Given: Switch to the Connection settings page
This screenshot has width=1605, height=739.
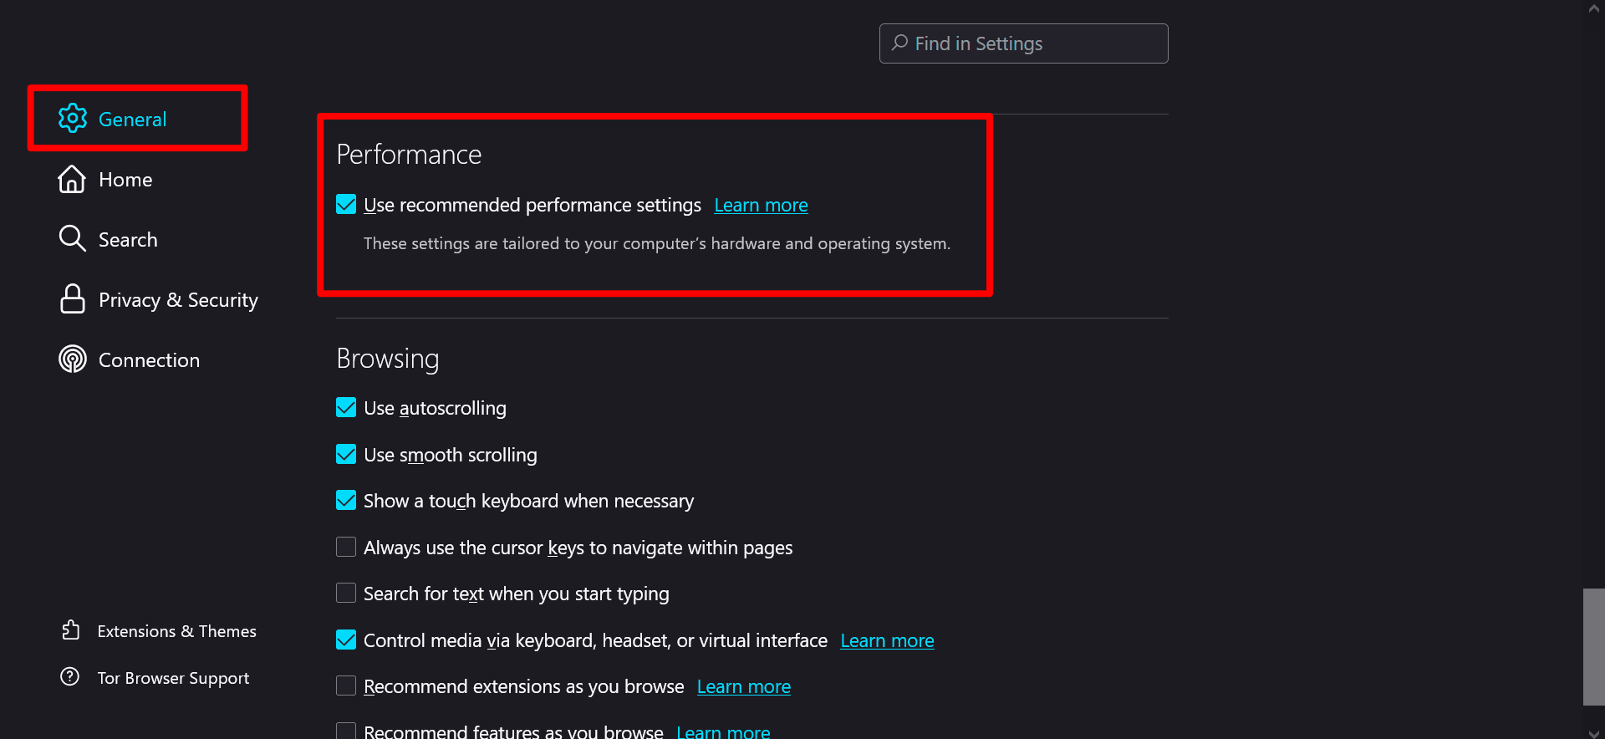Looking at the screenshot, I should (x=149, y=360).
